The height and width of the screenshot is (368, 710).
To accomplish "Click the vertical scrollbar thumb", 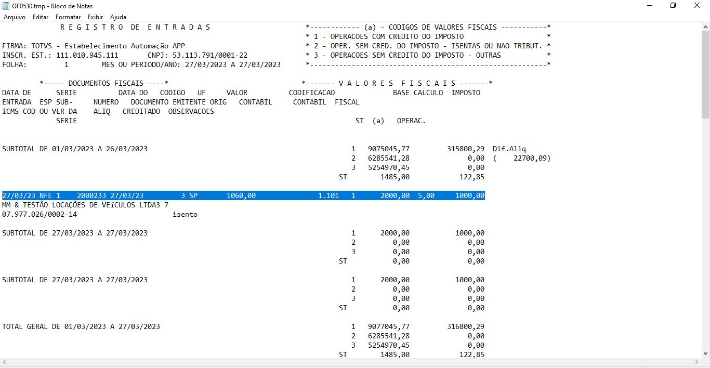I will [705, 75].
